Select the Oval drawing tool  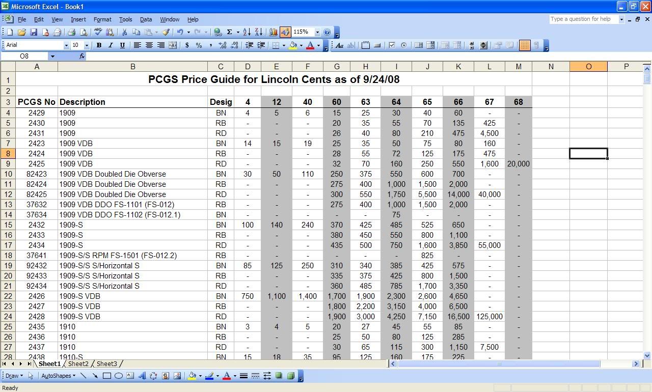[x=119, y=376]
